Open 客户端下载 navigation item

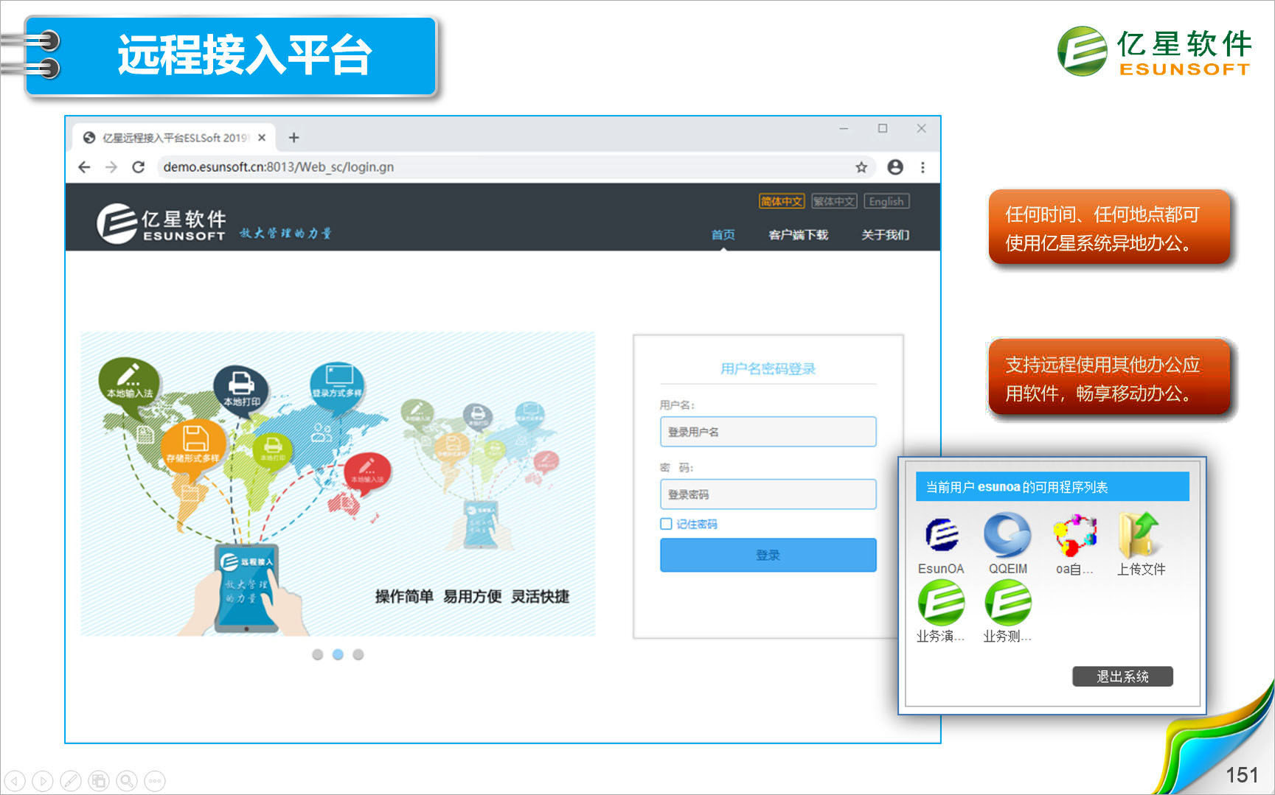pyautogui.click(x=798, y=234)
